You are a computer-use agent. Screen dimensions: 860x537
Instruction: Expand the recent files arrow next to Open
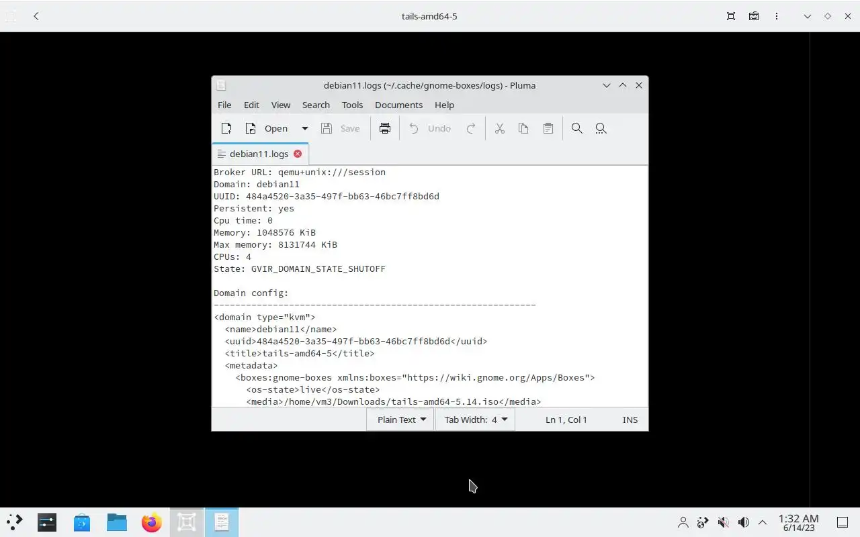[304, 128]
